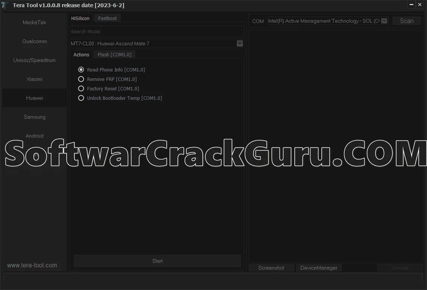The image size is (427, 290).
Task: Click the COM label text
Action: click(258, 21)
